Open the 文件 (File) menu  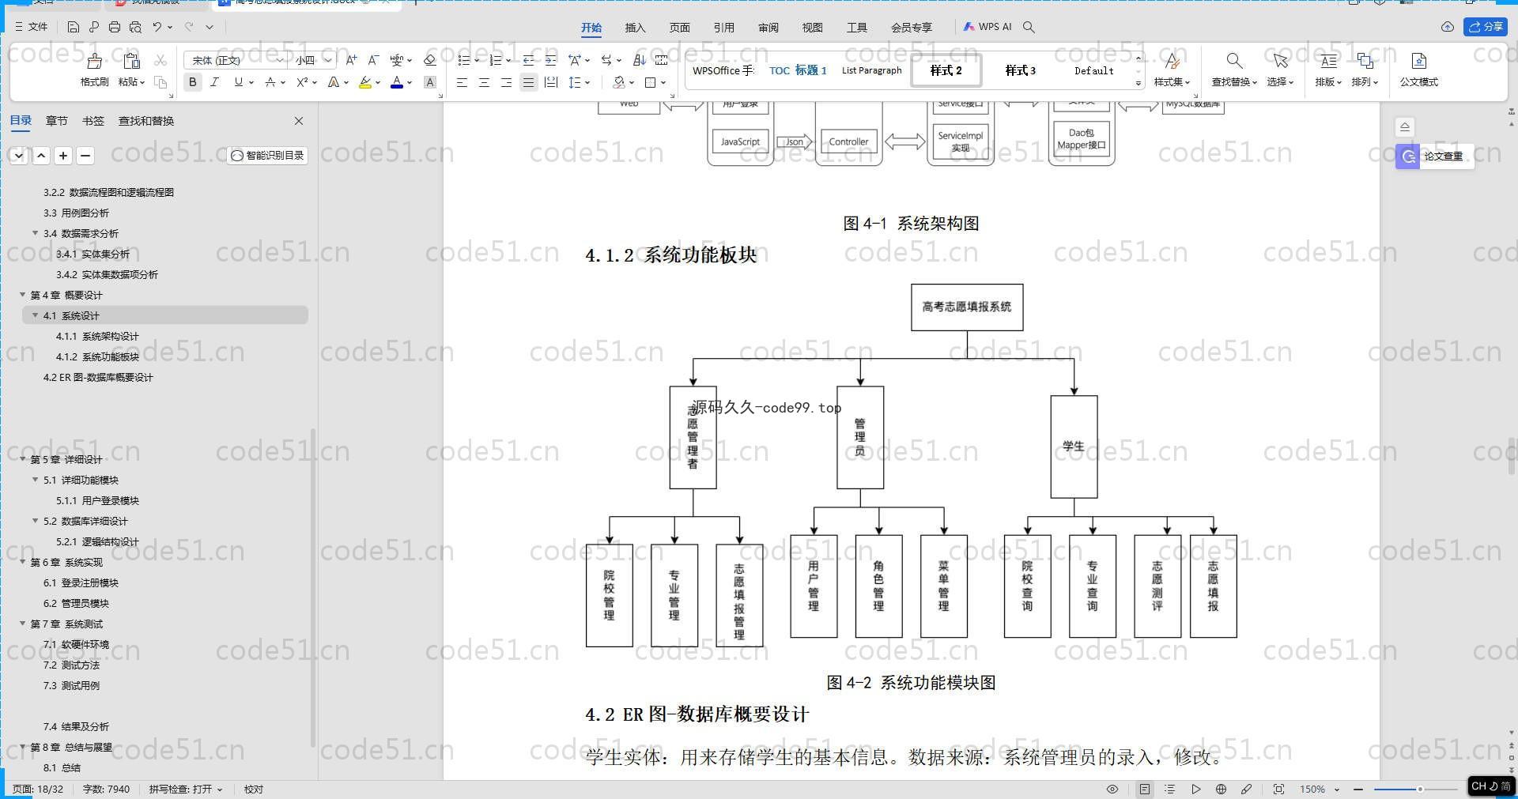click(x=31, y=27)
